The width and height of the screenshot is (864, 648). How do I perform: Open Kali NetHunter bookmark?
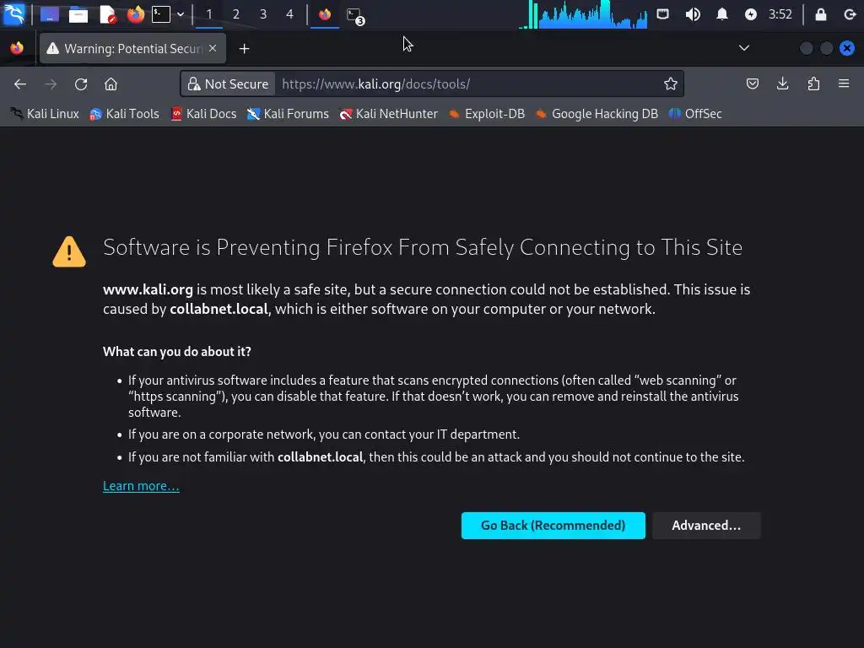click(389, 114)
